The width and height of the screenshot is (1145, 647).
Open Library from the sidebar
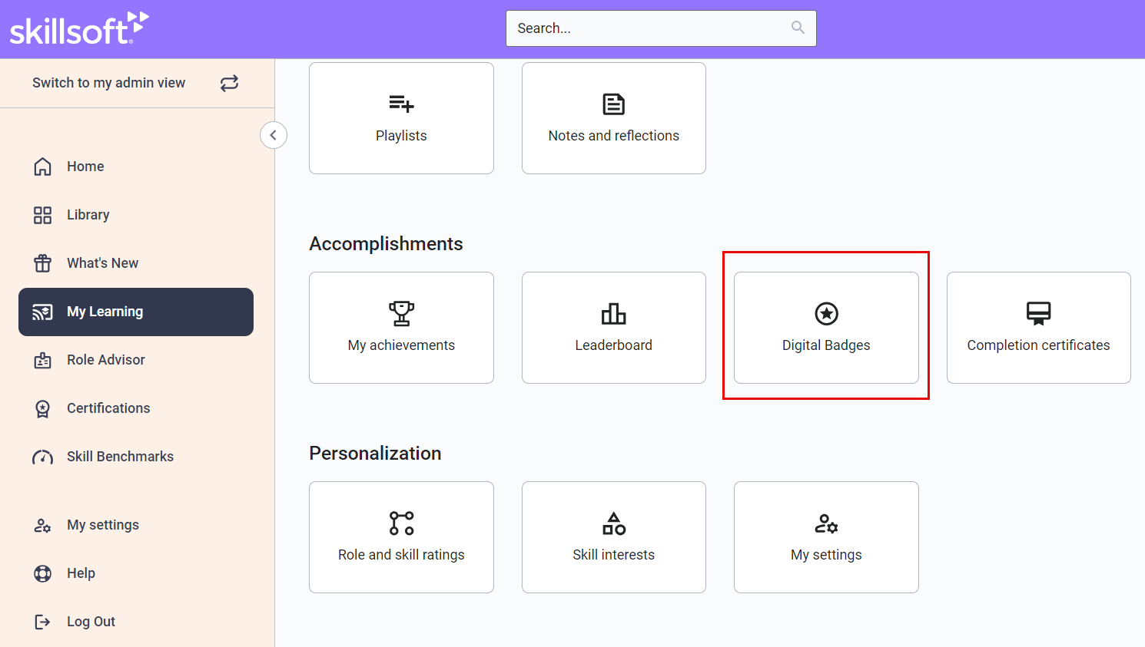pyautogui.click(x=88, y=215)
